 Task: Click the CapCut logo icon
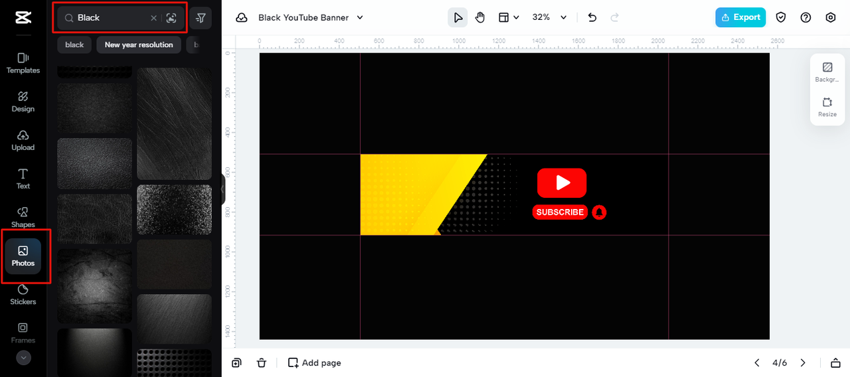click(23, 18)
